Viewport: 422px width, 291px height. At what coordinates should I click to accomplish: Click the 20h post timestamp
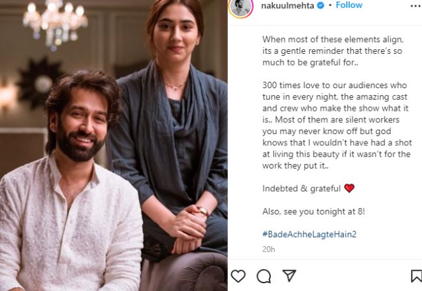[269, 250]
